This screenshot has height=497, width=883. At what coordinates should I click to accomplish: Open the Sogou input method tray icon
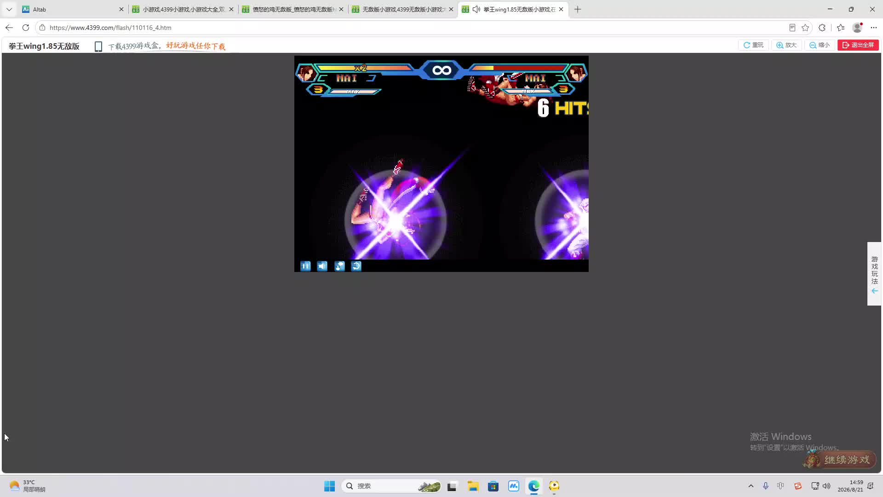[798, 486]
